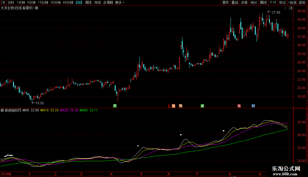Expand the 股朋指标网 indicator dropdown arrow
The width and height of the screenshot is (308, 177).
(2, 110)
